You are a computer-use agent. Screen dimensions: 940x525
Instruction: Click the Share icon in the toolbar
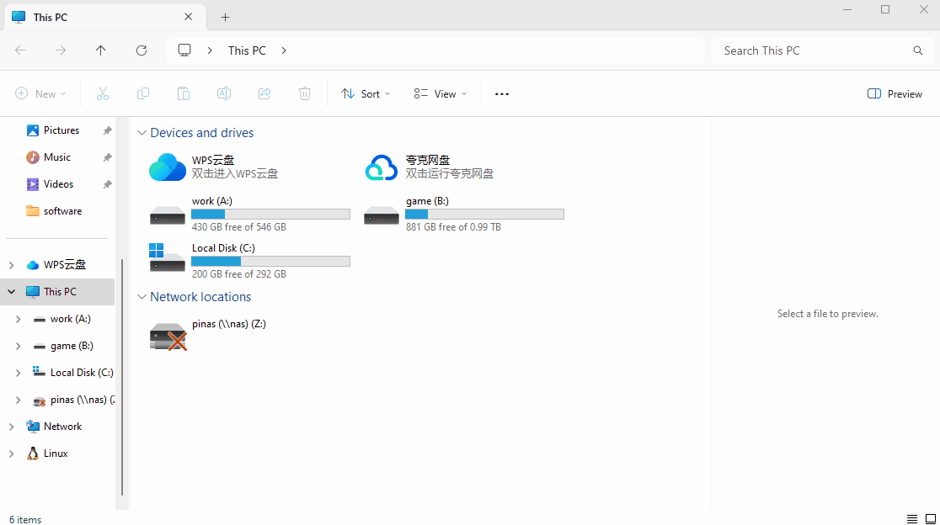coord(264,93)
